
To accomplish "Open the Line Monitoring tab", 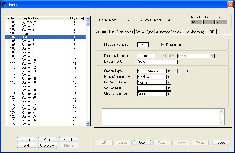I will click(x=194, y=32).
